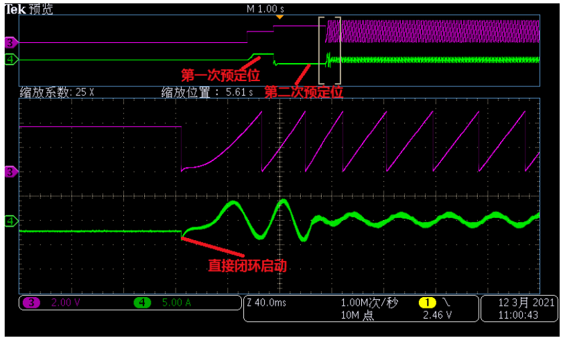Click the zoom position 5.61 s readout
563x338 pixels.
coord(207,93)
